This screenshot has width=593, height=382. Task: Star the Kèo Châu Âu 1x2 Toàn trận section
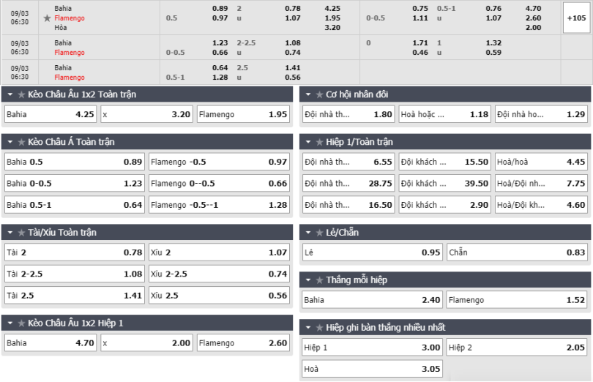(21, 94)
